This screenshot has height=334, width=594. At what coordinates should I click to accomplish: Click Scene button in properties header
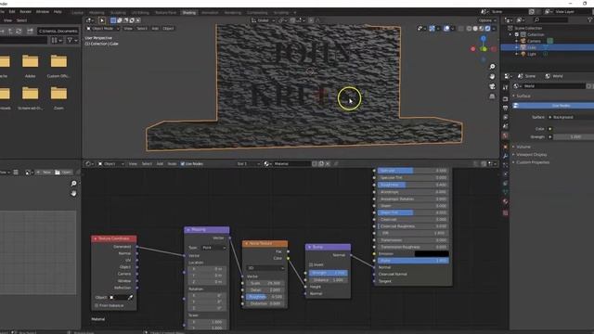527,76
